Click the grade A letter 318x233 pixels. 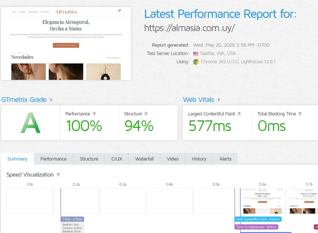(31, 123)
